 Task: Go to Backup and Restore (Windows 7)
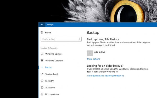pos(105,76)
